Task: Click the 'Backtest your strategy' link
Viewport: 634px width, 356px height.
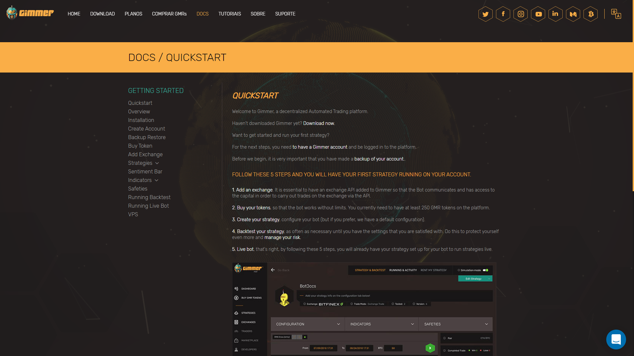Action: coord(260,231)
